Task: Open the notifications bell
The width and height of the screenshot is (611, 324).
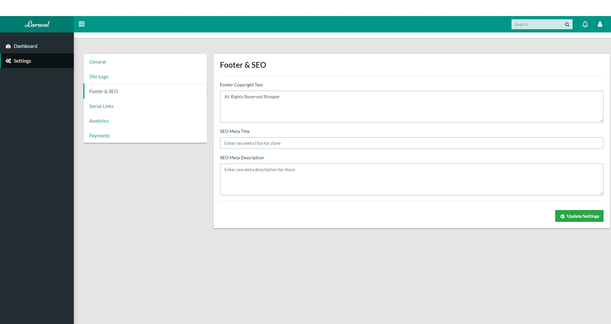Action: point(585,24)
